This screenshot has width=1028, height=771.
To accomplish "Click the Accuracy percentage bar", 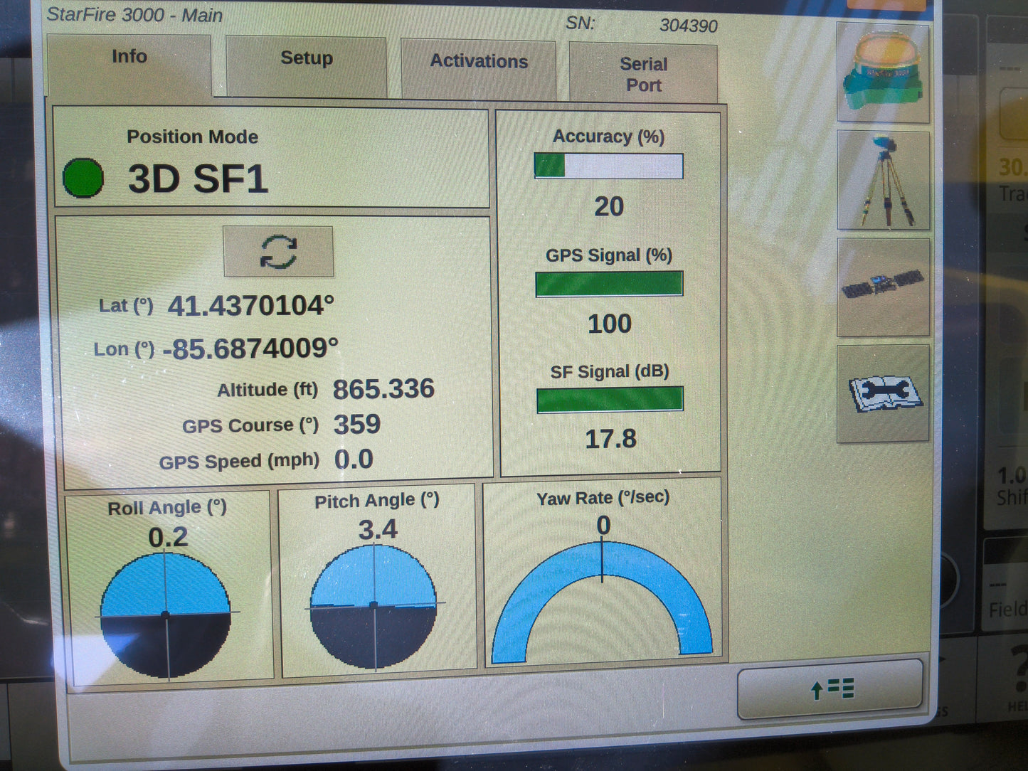I will click(x=608, y=166).
